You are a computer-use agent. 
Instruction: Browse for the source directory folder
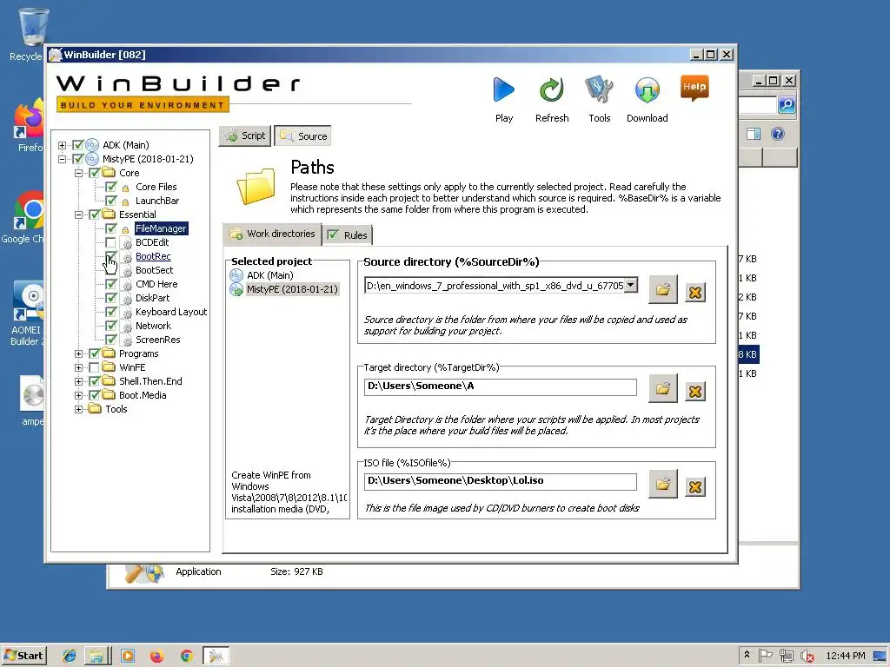[x=663, y=290]
